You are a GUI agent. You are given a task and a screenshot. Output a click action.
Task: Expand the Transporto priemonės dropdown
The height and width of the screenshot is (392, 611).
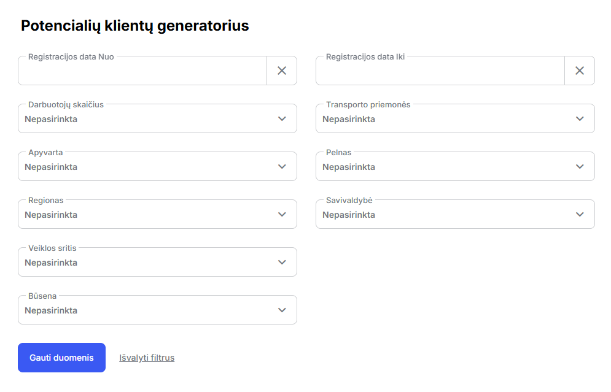pyautogui.click(x=445, y=119)
